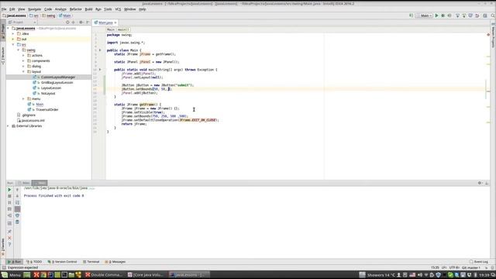Stop the process in the Run panel
The image size is (496, 279).
coord(9,196)
